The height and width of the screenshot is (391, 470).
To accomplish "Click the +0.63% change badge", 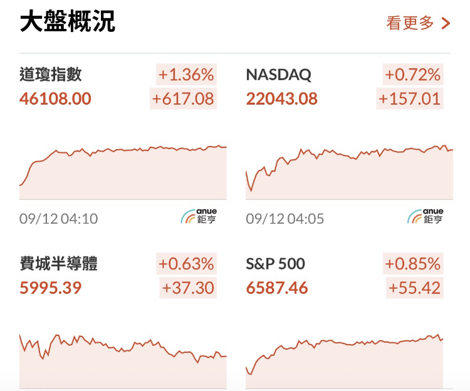I will point(186,264).
